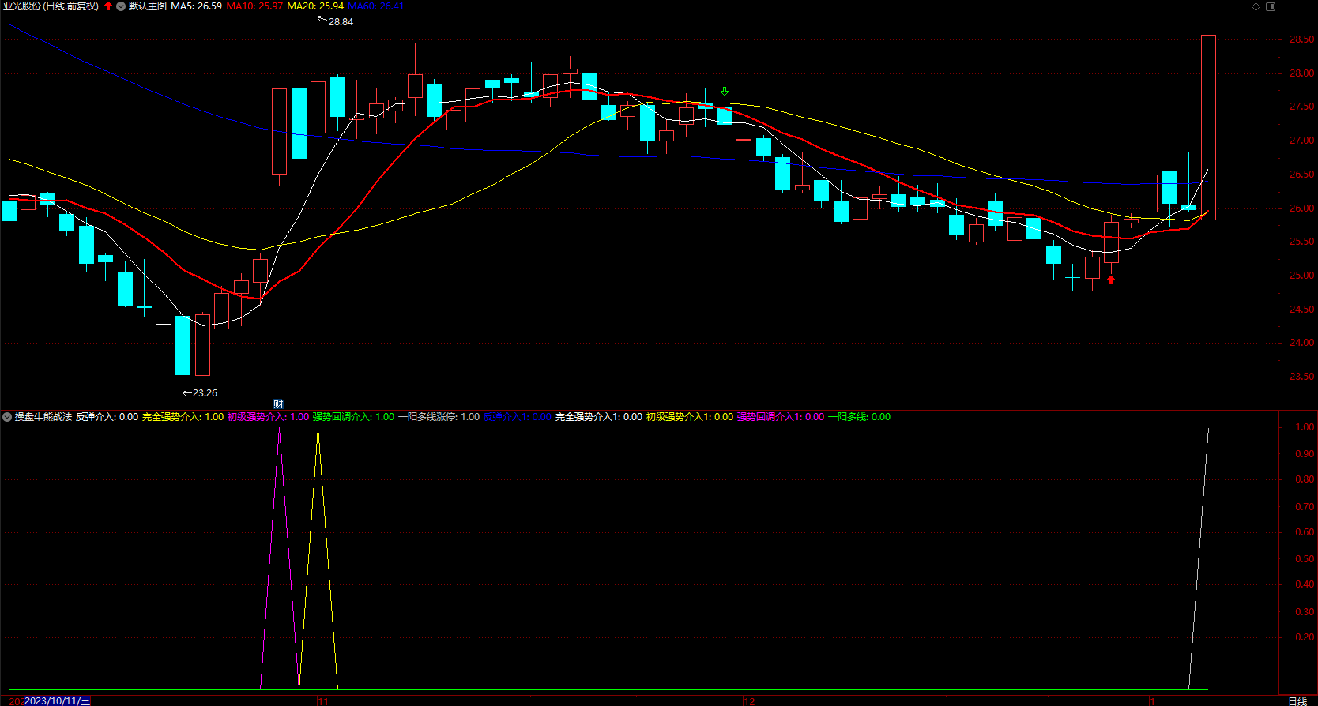Expand the 默认主图 indicator dropdown arrow
1318x706 pixels.
click(121, 6)
